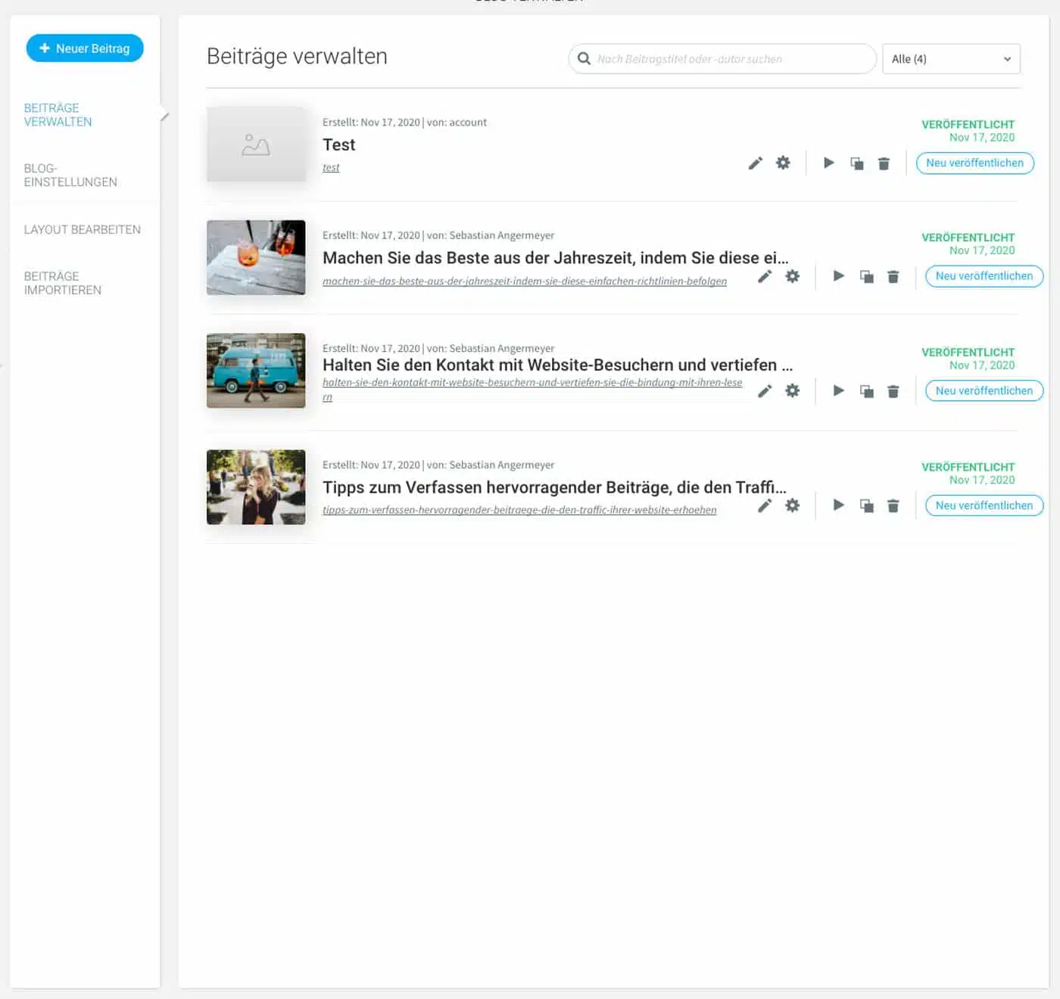Image resolution: width=1060 pixels, height=999 pixels.
Task: Edit the "Test" post with the pencil icon
Action: pyautogui.click(x=755, y=163)
